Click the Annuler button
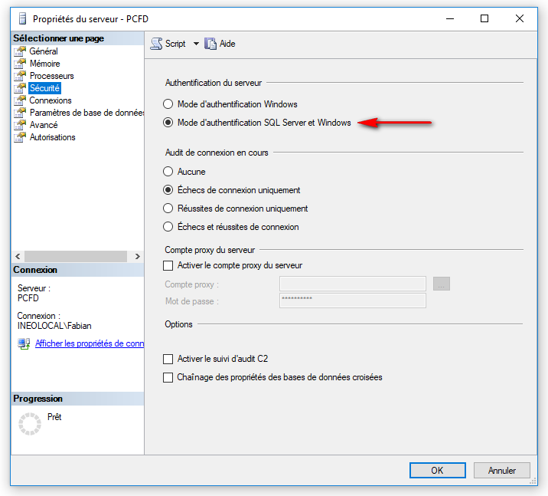Viewport: 548px width, 496px height. click(x=502, y=470)
